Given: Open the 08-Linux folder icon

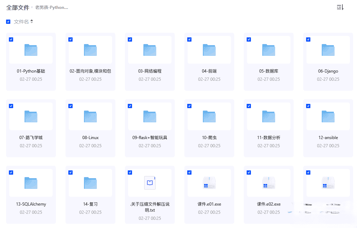Looking at the screenshot, I should [90, 116].
